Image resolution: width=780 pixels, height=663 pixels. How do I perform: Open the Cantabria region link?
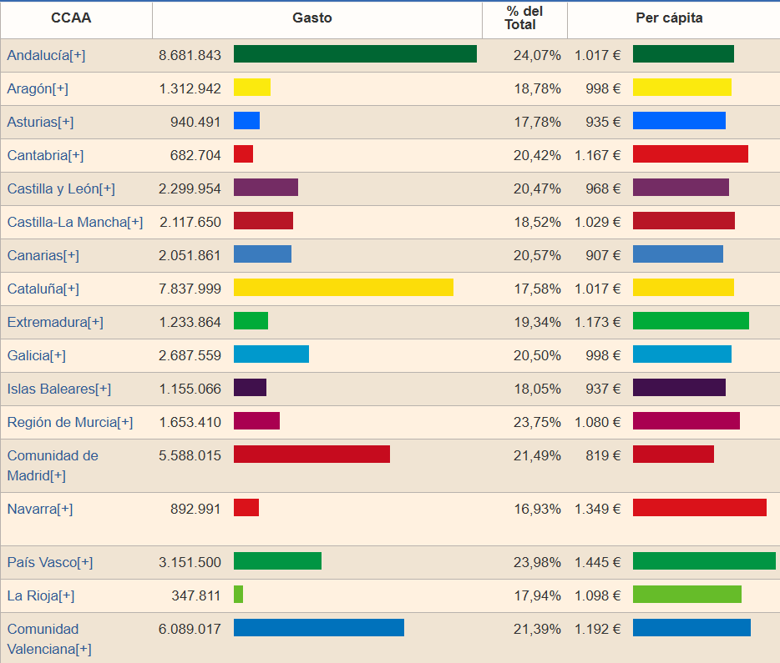[x=45, y=155]
